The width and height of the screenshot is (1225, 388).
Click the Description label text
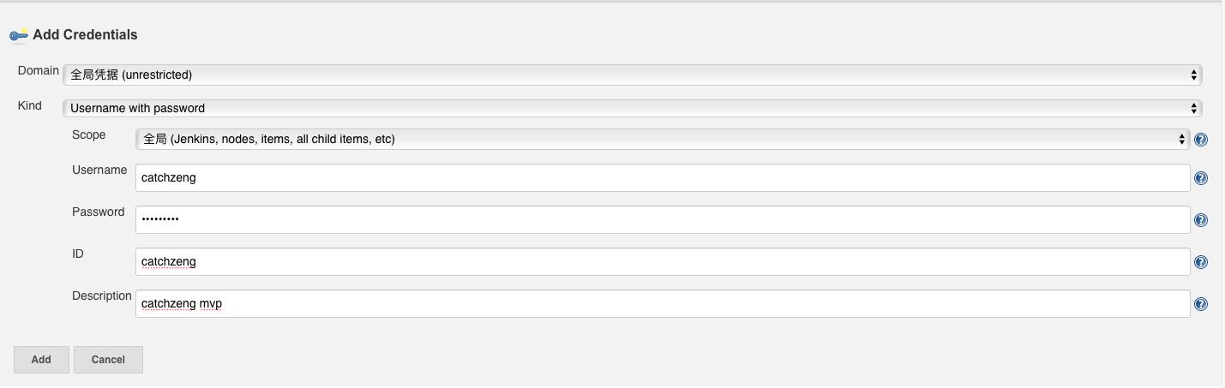point(102,296)
